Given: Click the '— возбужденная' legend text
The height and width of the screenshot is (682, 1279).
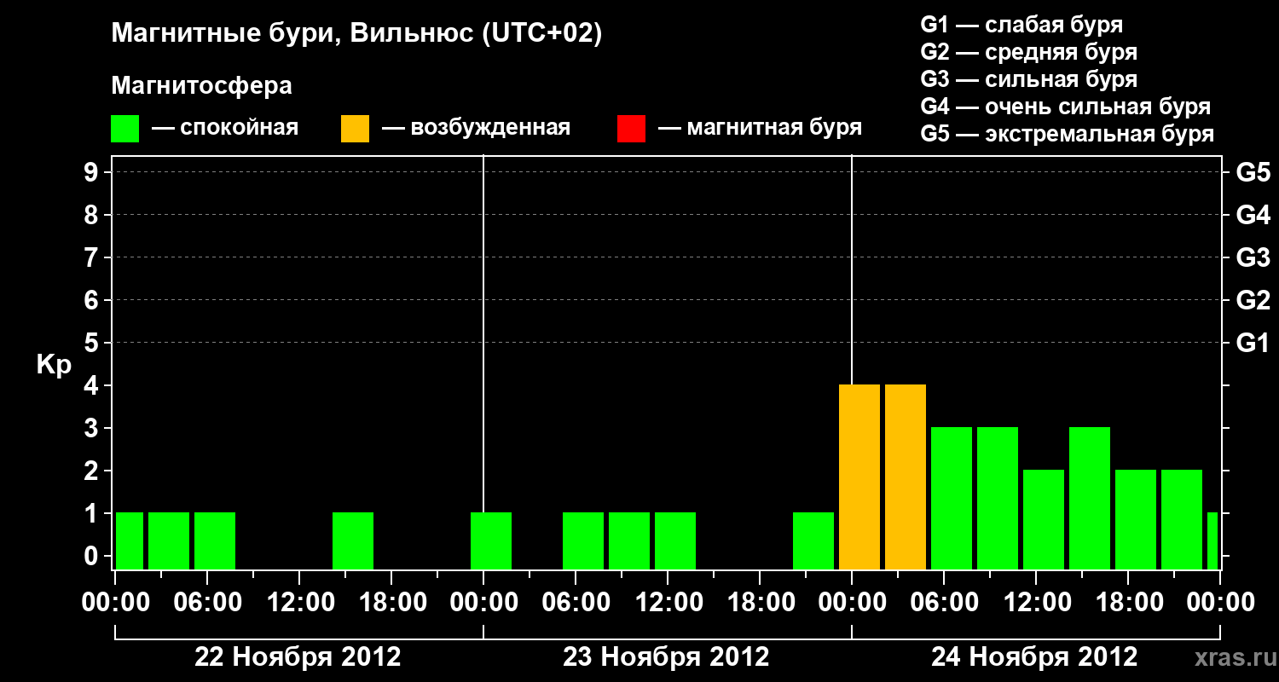Looking at the screenshot, I should coord(476,129).
